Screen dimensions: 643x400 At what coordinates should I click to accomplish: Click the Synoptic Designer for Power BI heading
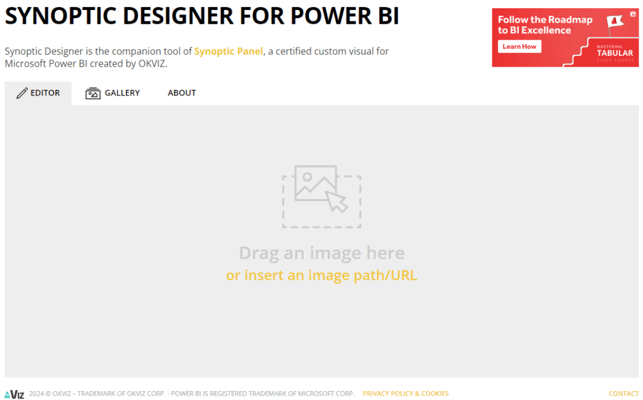tap(202, 16)
